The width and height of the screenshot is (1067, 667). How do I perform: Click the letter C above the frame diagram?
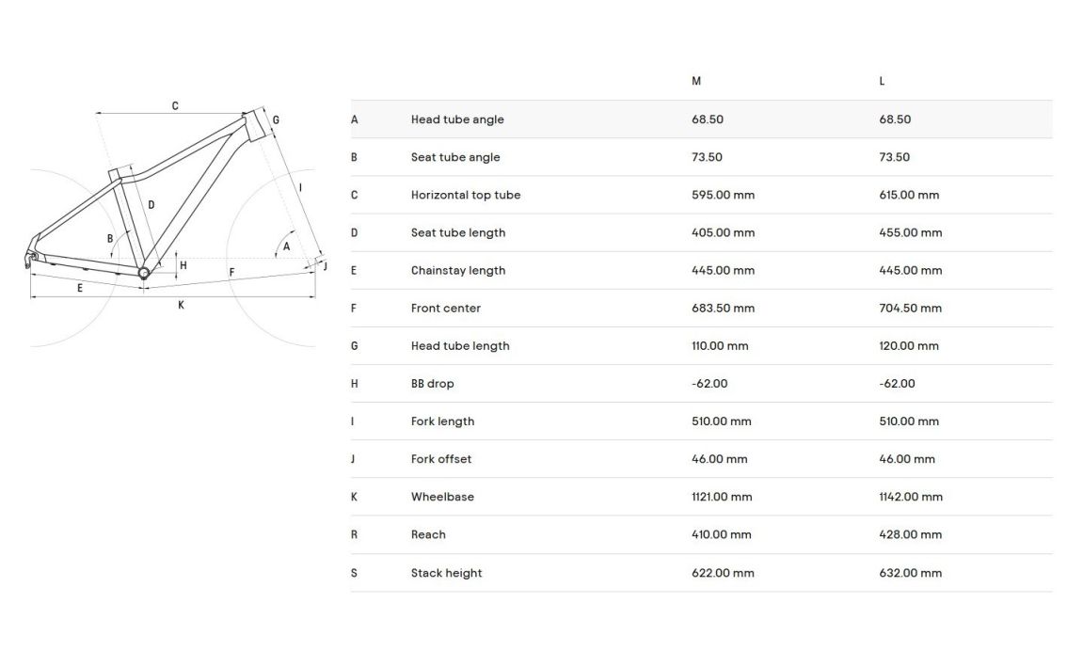tap(175, 106)
